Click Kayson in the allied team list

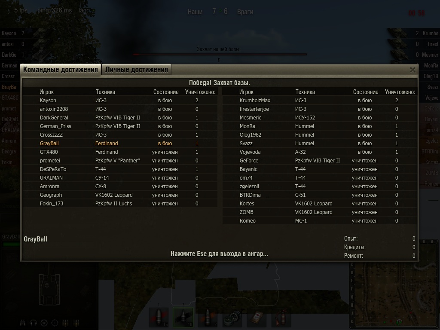[48, 101]
